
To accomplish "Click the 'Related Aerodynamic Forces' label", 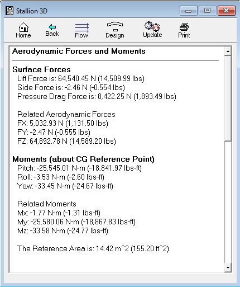I will pos(66,114).
